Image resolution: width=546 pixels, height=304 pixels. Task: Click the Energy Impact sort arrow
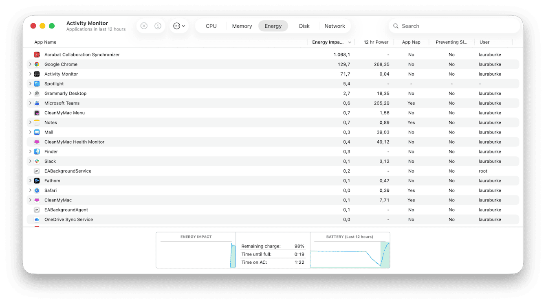350,42
